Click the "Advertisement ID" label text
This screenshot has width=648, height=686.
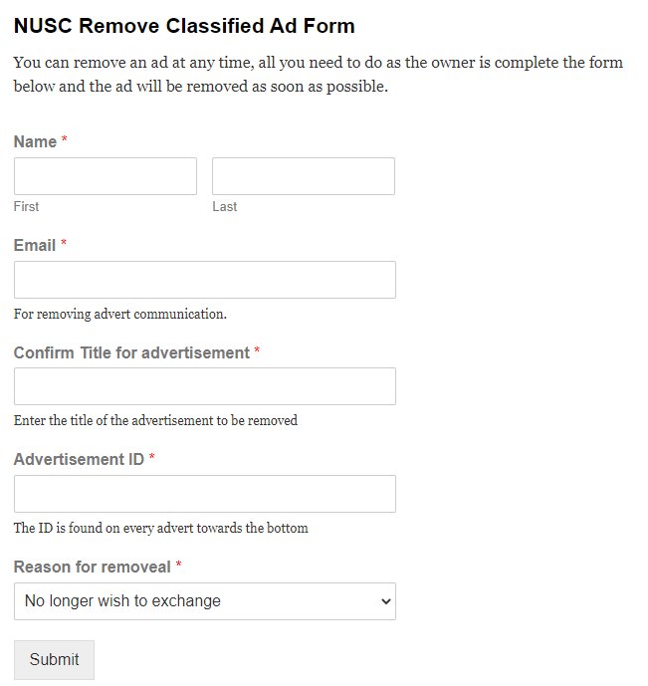(x=79, y=460)
